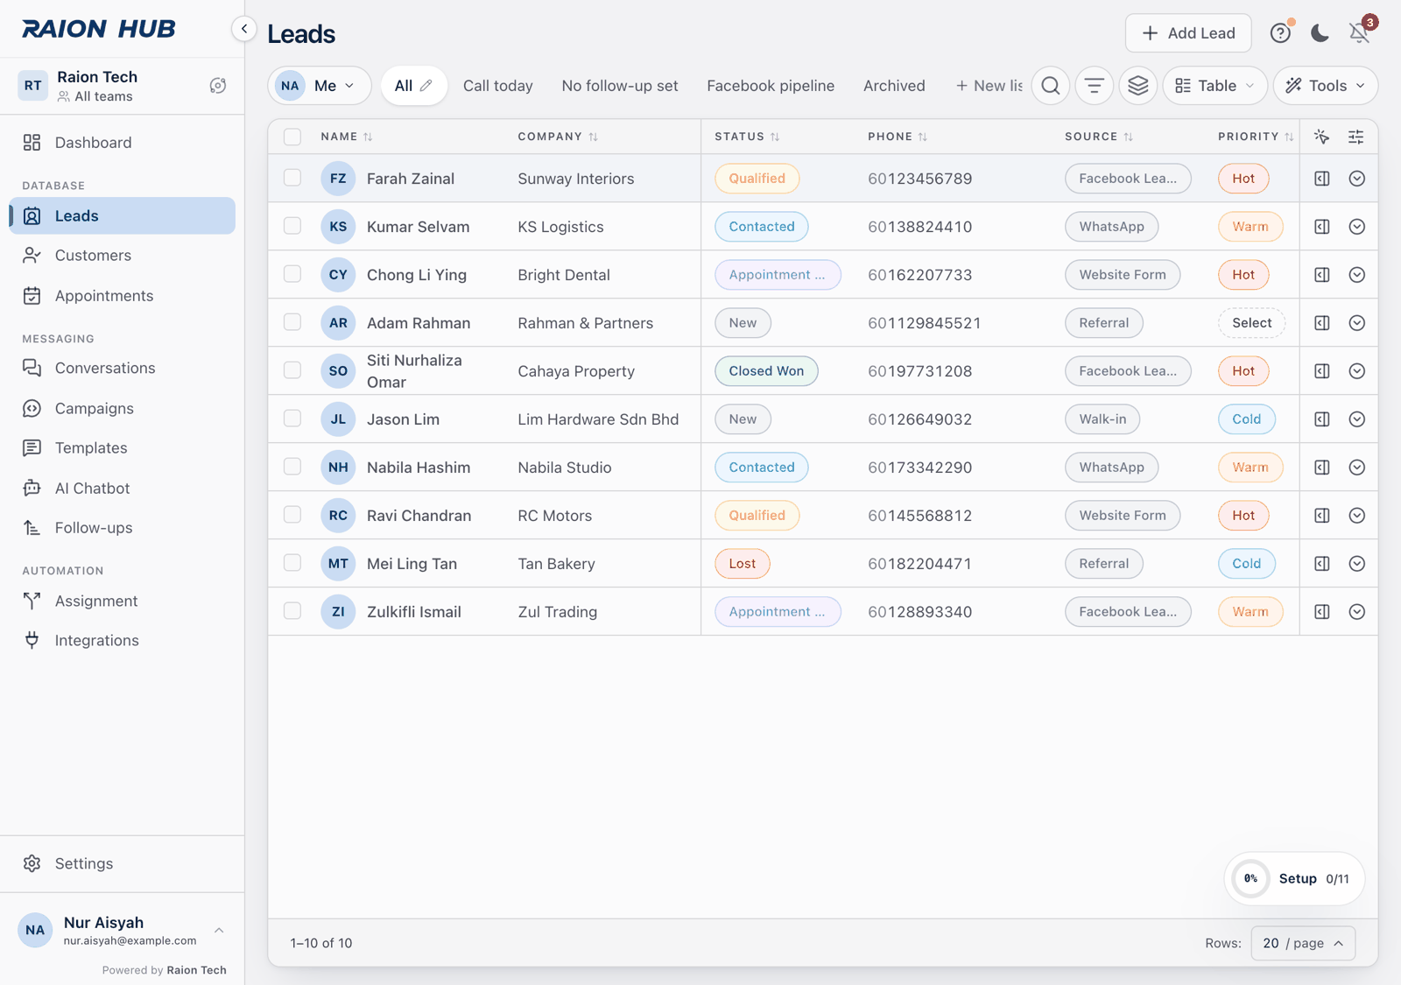Create a New list
Screen dimensions: 1401x985
[x=989, y=86]
